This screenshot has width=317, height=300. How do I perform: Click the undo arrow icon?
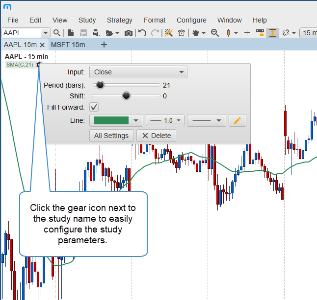click(142, 33)
